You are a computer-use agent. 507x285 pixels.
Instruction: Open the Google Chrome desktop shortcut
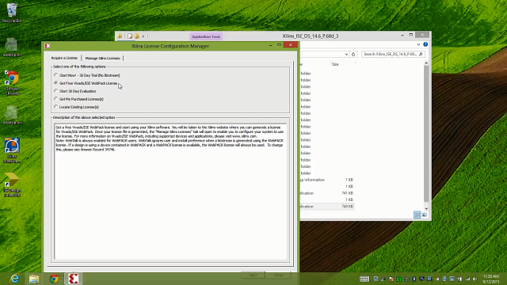pos(12,82)
